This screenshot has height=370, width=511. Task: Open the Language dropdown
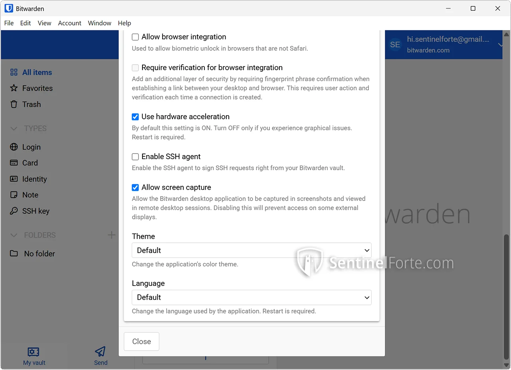pyautogui.click(x=252, y=297)
